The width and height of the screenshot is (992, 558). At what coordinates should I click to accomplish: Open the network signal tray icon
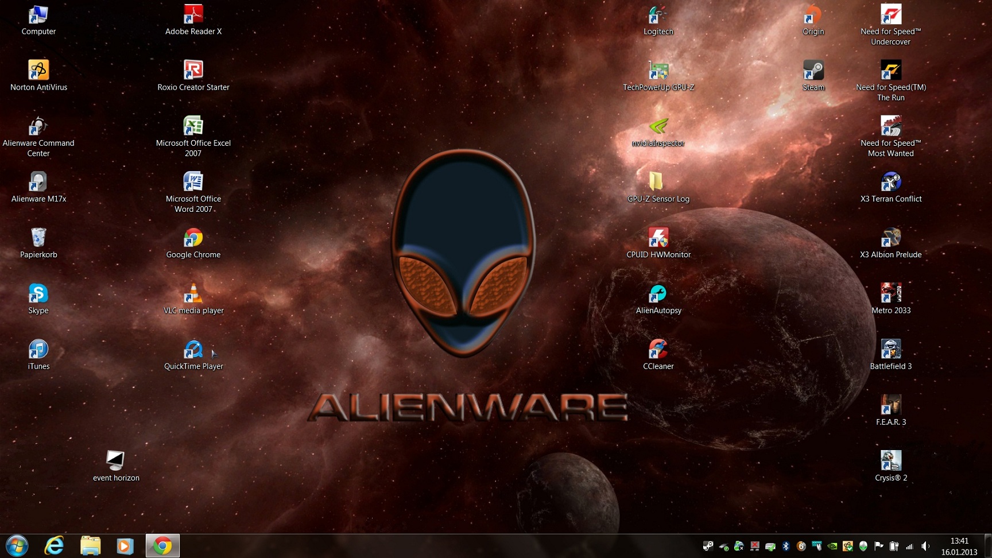909,547
